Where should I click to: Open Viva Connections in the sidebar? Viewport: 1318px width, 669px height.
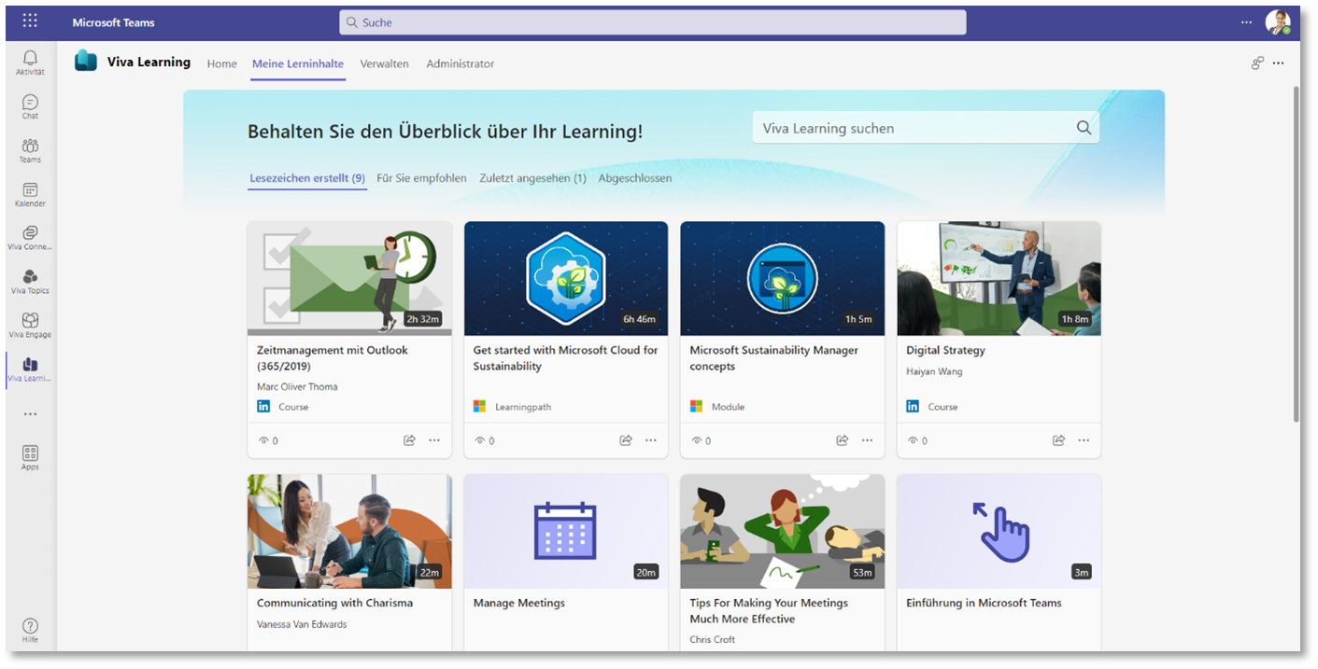[30, 238]
